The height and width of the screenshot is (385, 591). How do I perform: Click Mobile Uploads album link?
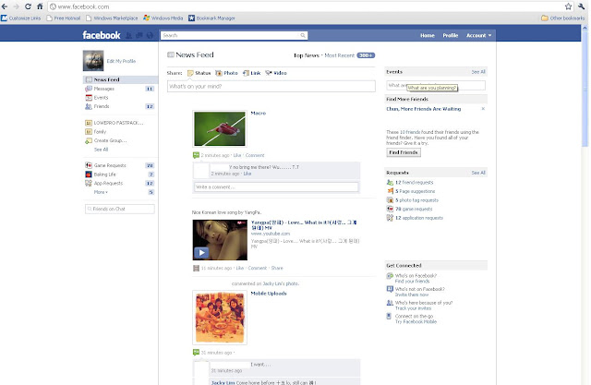click(x=269, y=294)
